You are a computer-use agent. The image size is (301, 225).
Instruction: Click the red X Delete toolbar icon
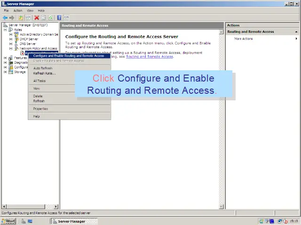[37, 18]
